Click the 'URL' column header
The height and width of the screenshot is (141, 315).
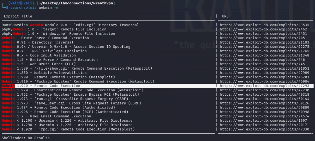[225, 16]
